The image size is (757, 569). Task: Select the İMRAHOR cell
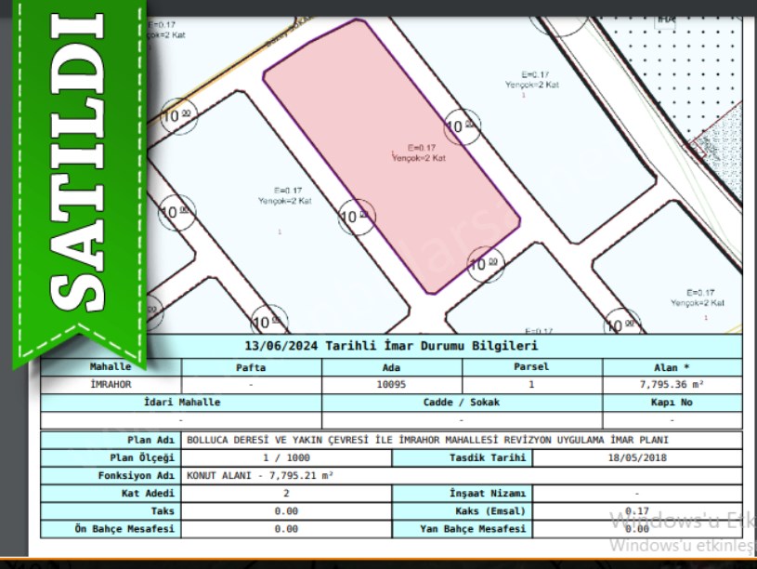[111, 384]
